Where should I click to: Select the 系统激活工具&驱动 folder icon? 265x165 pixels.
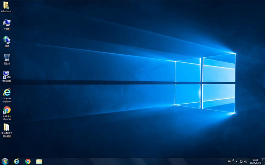pos(7,130)
